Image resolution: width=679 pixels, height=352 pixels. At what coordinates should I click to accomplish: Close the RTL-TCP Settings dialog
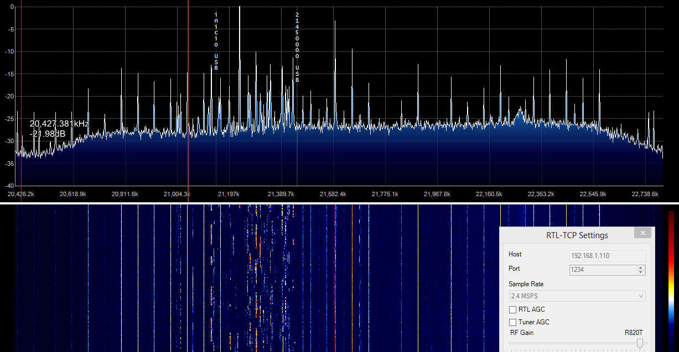[642, 234]
